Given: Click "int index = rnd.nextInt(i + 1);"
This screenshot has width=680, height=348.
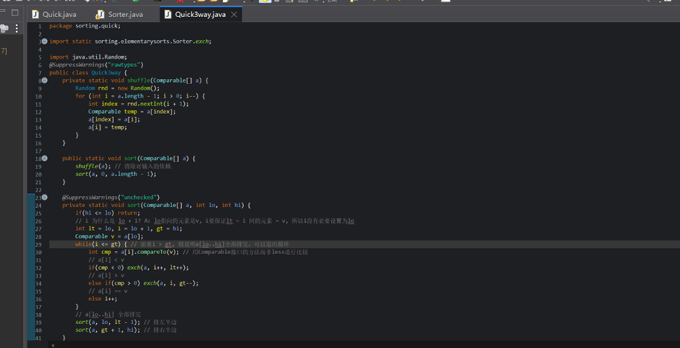Looking at the screenshot, I should tap(139, 104).
